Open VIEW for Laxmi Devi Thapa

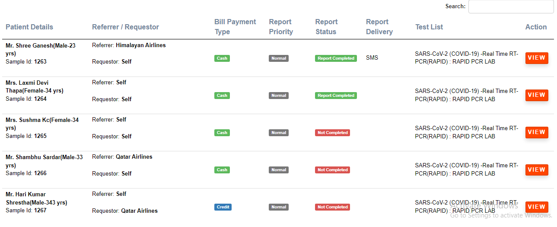(x=537, y=95)
